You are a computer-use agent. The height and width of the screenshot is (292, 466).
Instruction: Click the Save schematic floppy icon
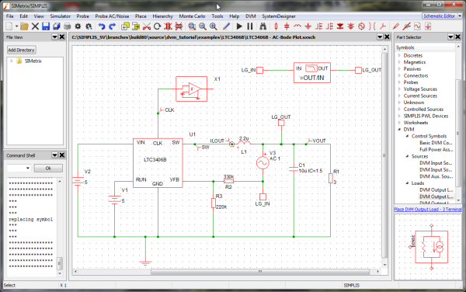(46, 26)
